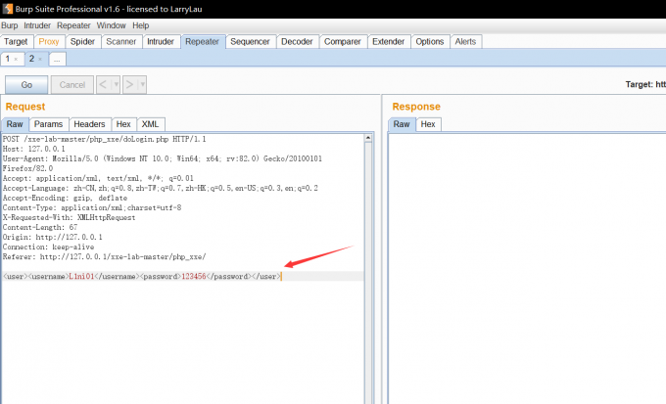The width and height of the screenshot is (666, 404).
Task: Switch to the Scanner tab
Action: pyautogui.click(x=121, y=42)
